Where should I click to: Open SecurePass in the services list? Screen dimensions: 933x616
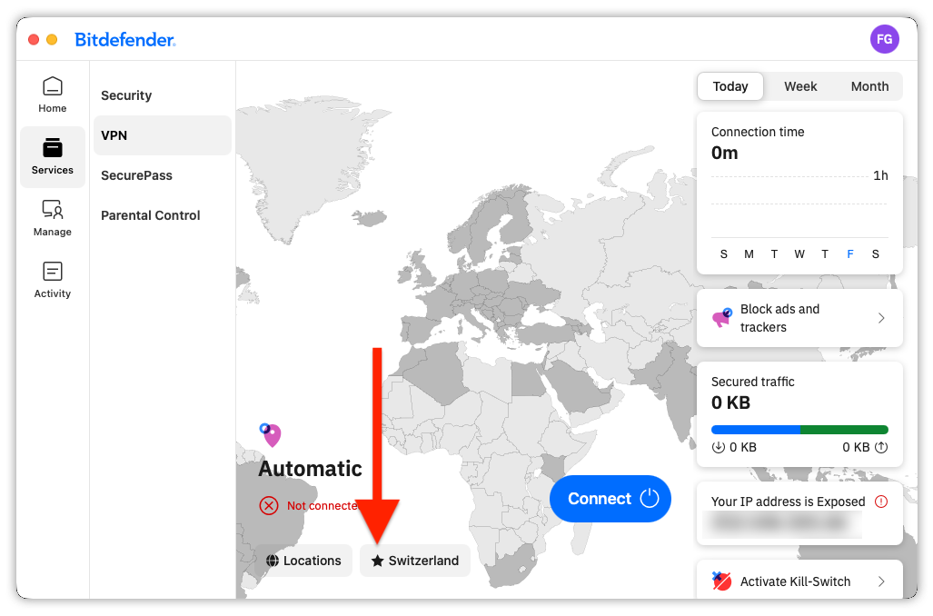163,175
